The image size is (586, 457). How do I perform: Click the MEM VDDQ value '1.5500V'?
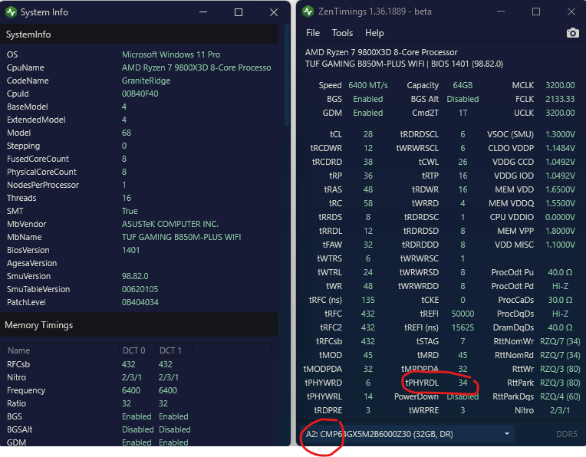560,203
